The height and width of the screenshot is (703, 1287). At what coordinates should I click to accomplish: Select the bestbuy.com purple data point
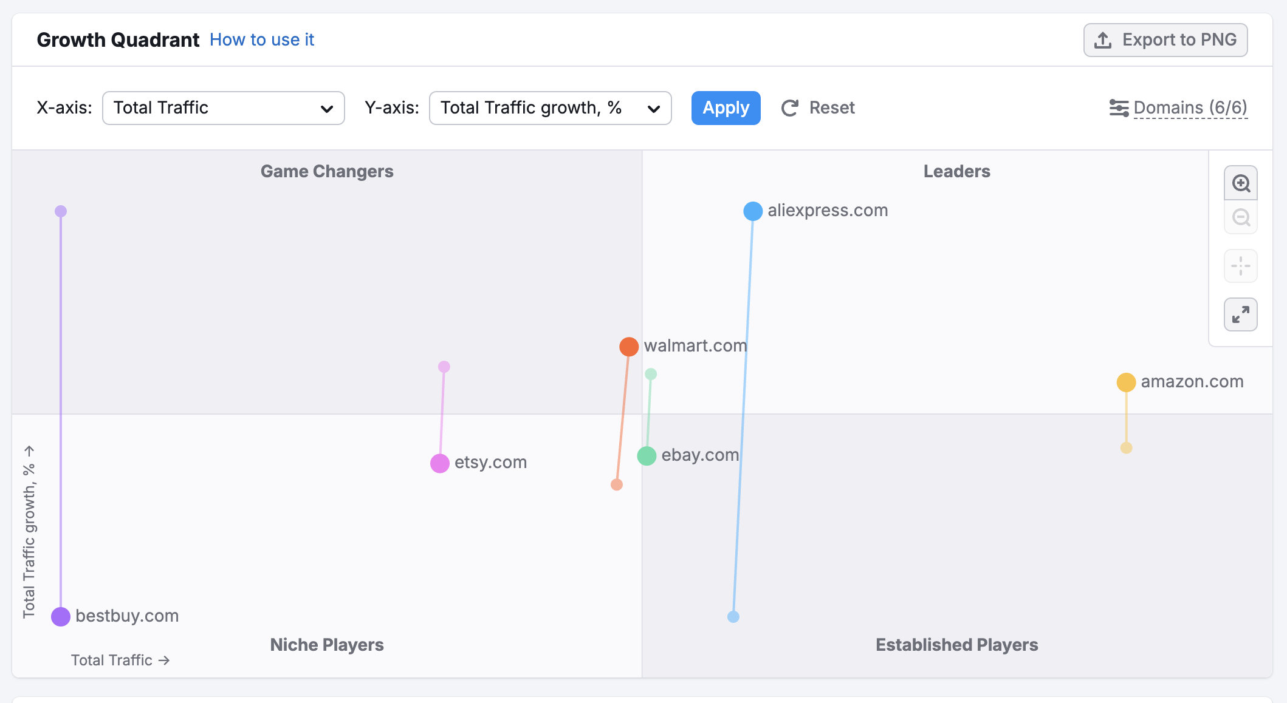click(x=61, y=617)
